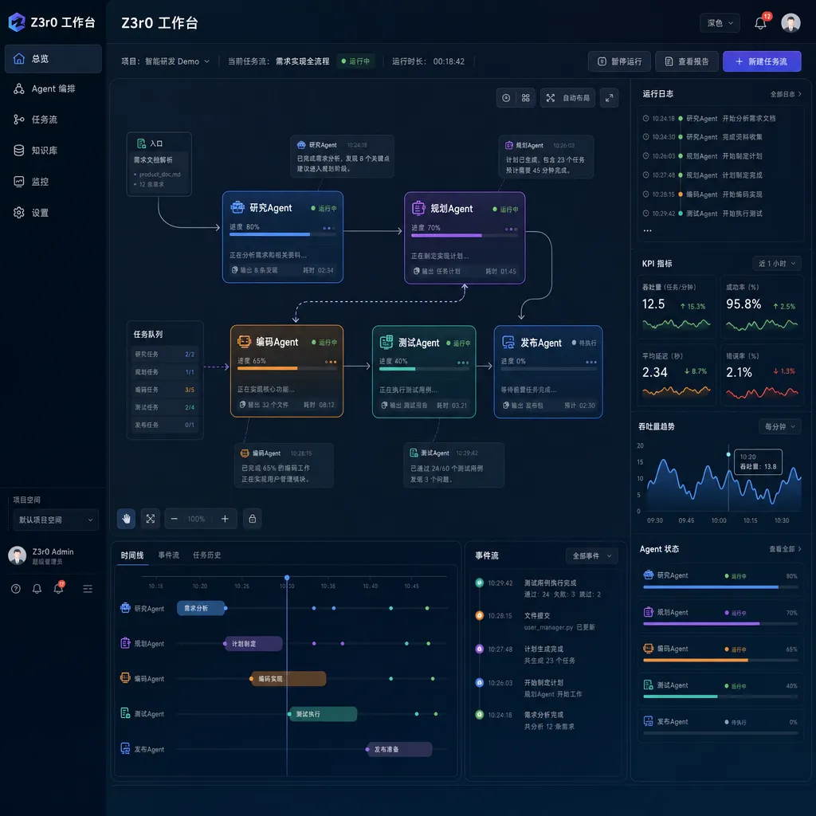Click the 测试Agent progress bar in Agent 状态
This screenshot has height=816, width=816.
pyautogui.click(x=720, y=696)
